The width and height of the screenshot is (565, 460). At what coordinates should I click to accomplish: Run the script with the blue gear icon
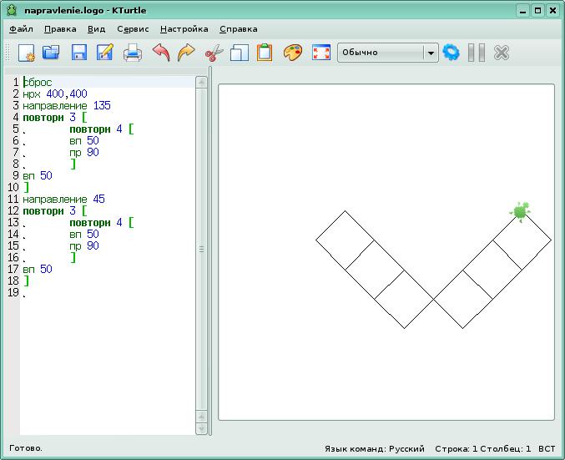pos(451,53)
